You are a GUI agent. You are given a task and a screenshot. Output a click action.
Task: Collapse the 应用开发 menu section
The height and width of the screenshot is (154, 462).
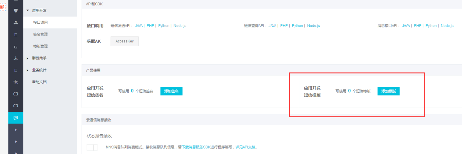click(28, 10)
